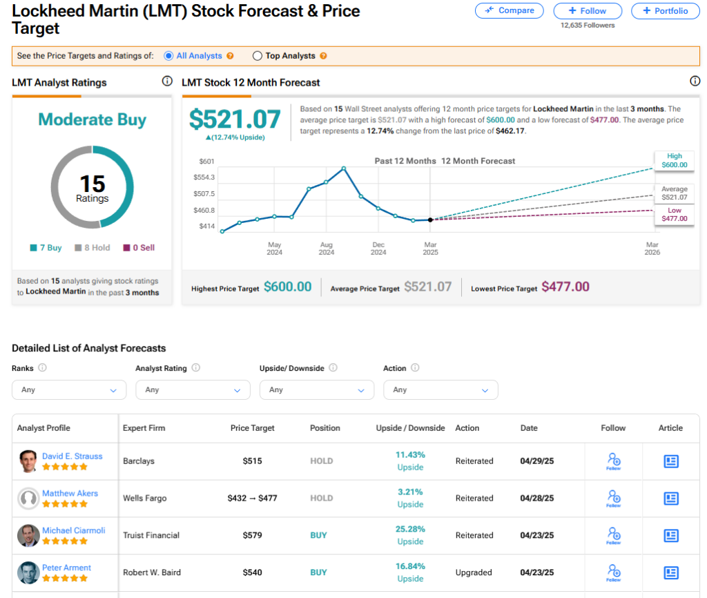This screenshot has height=598, width=707.
Task: Click the Upgraded action for Robert W. Baird
Action: click(474, 572)
